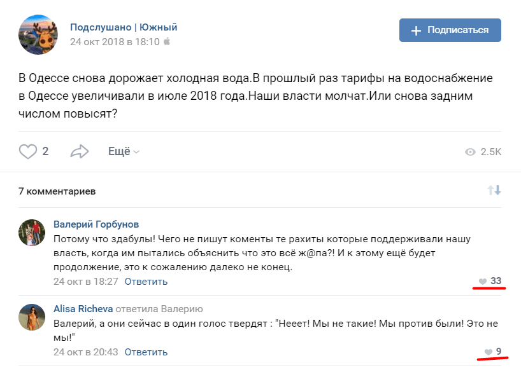Like Валерий Горбунов's comment heart icon
This screenshot has height=370, width=521.
(484, 280)
